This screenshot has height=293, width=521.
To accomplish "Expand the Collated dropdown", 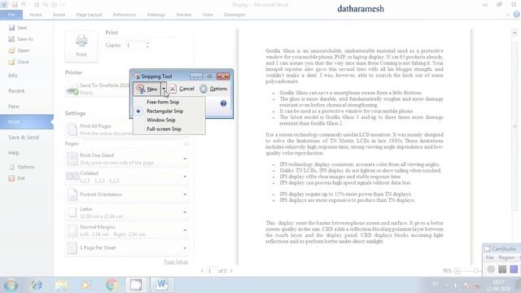I will tap(185, 177).
